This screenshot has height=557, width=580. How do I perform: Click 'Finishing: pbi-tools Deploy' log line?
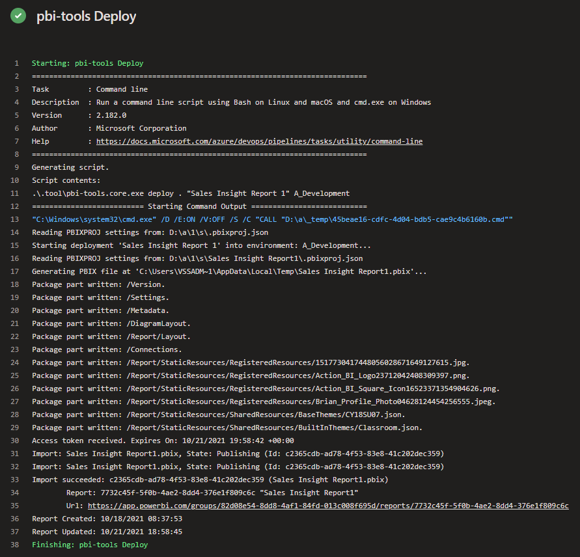point(90,545)
